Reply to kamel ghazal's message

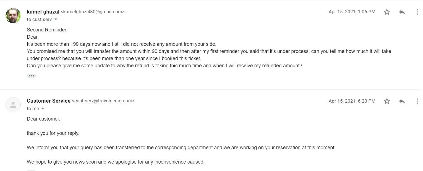402,12
